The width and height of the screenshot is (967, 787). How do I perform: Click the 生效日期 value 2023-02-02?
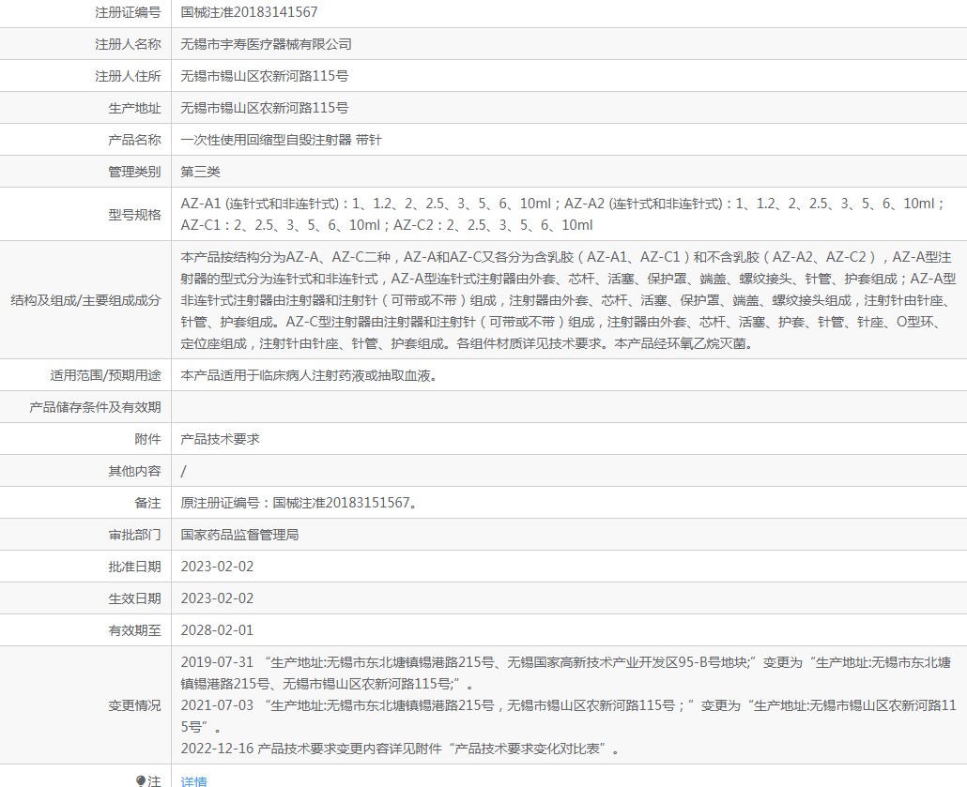[x=217, y=598]
